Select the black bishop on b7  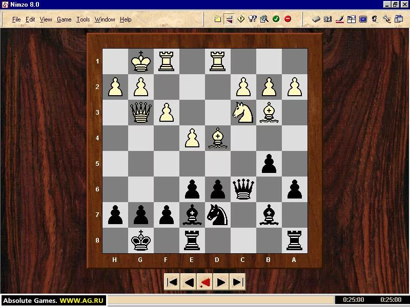[x=269, y=215]
